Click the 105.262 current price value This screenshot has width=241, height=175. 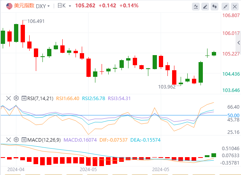point(85,6)
